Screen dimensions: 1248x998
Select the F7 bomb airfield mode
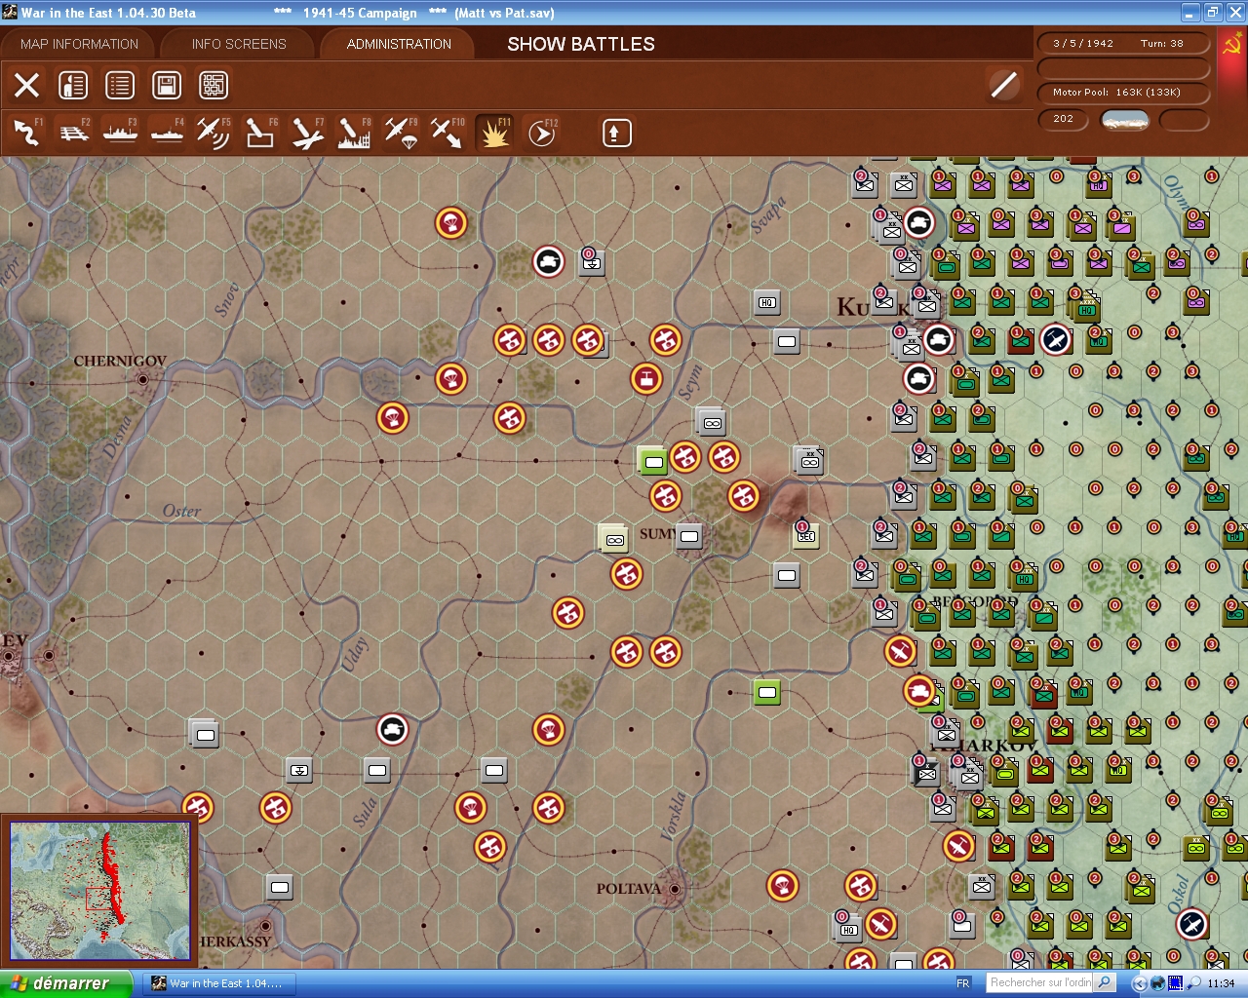point(307,133)
